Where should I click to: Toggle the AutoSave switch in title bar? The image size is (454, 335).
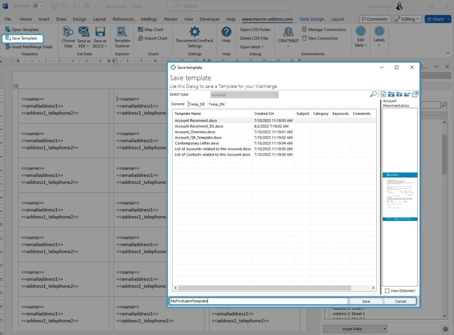[39, 6]
